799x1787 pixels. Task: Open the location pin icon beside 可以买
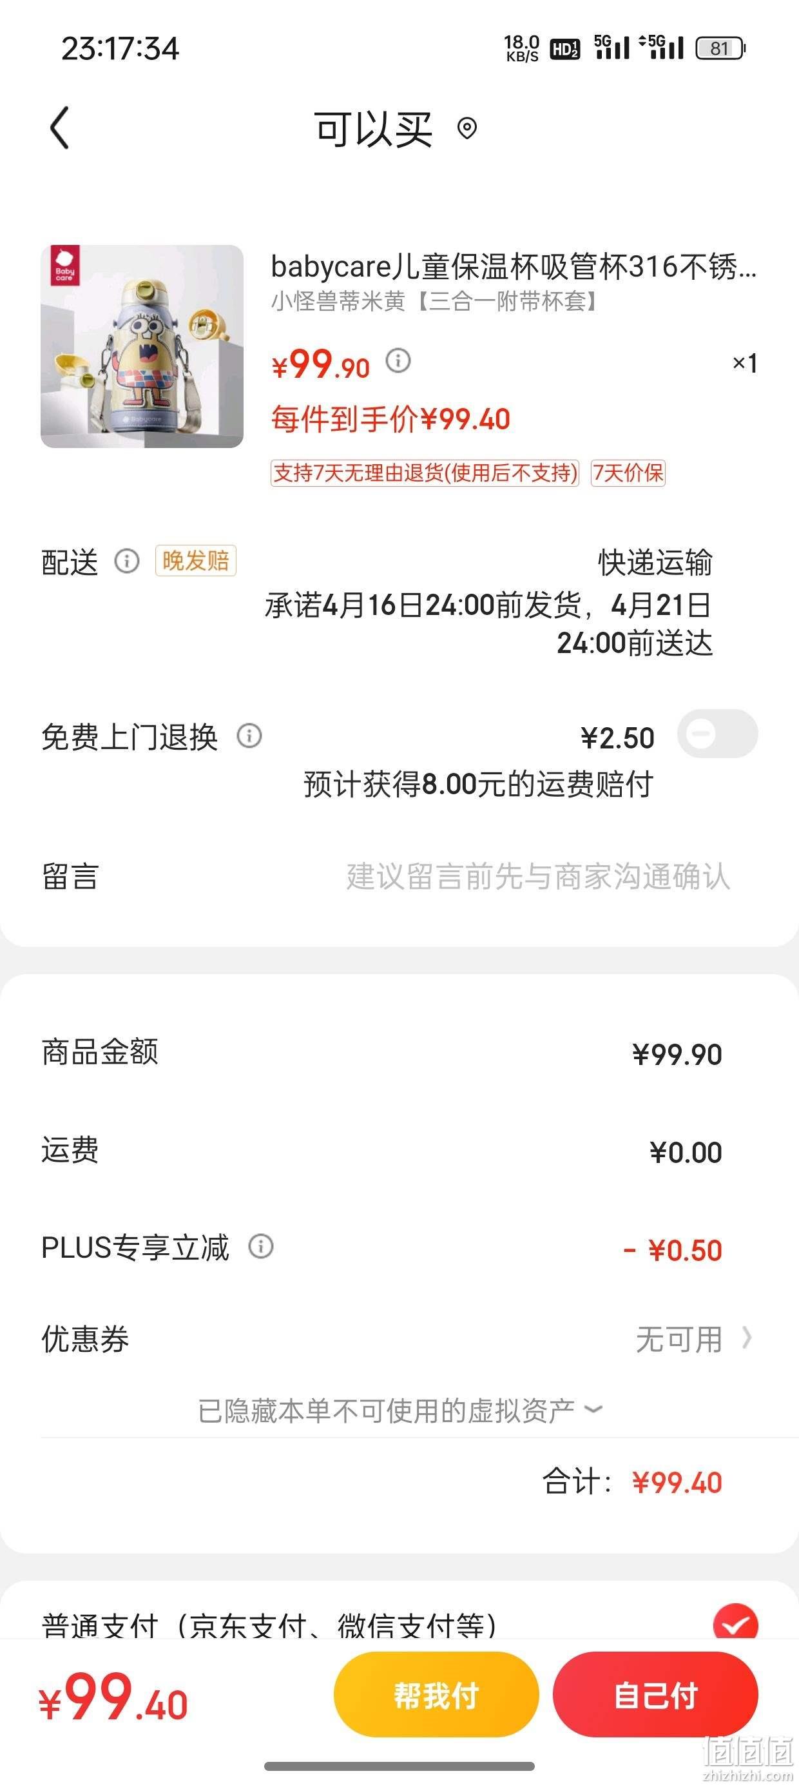(467, 128)
